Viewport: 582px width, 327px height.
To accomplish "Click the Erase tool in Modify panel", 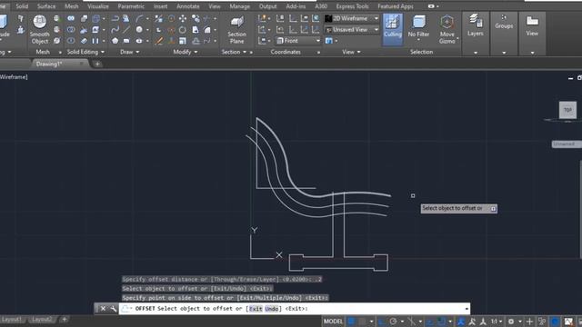I will tap(159, 41).
